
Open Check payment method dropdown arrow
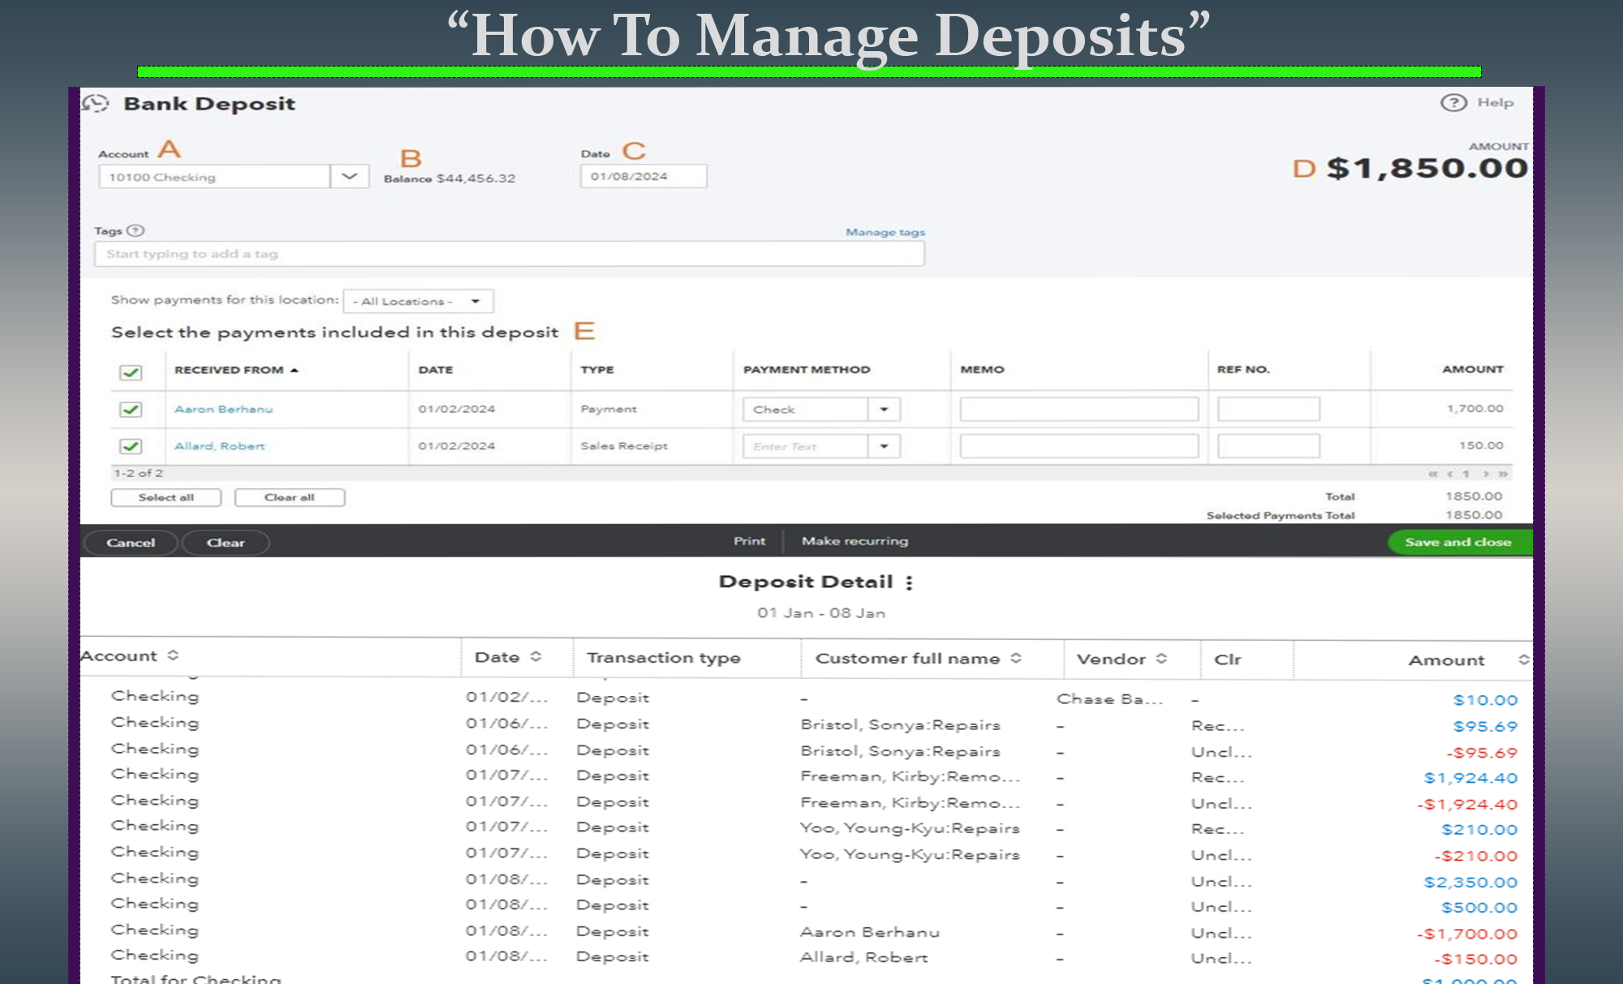[884, 409]
